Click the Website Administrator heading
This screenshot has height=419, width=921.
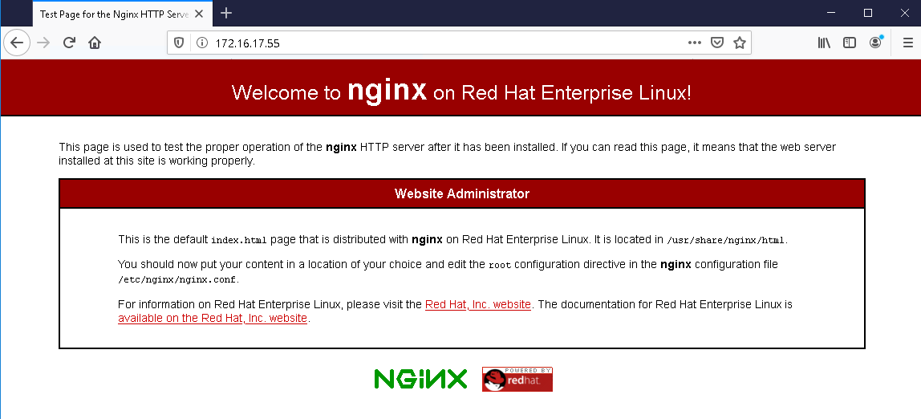click(x=461, y=193)
